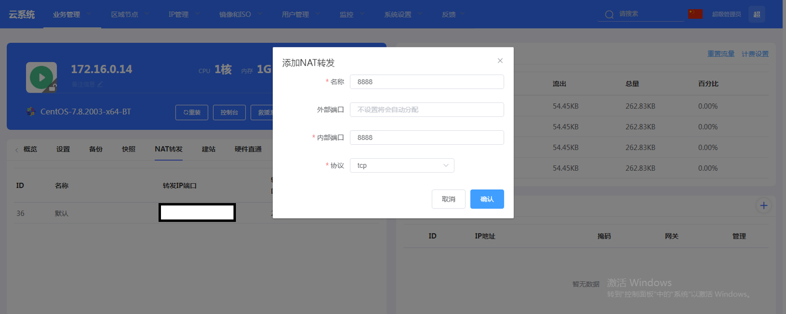Click the 外部端口 input field
This screenshot has height=314, width=786.
(x=426, y=109)
